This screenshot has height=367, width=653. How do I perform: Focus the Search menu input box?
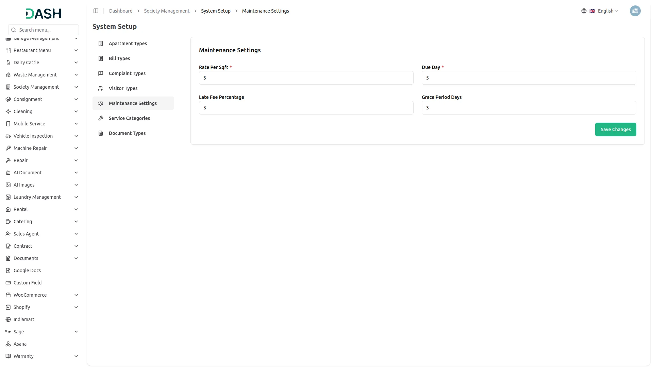click(x=47, y=30)
